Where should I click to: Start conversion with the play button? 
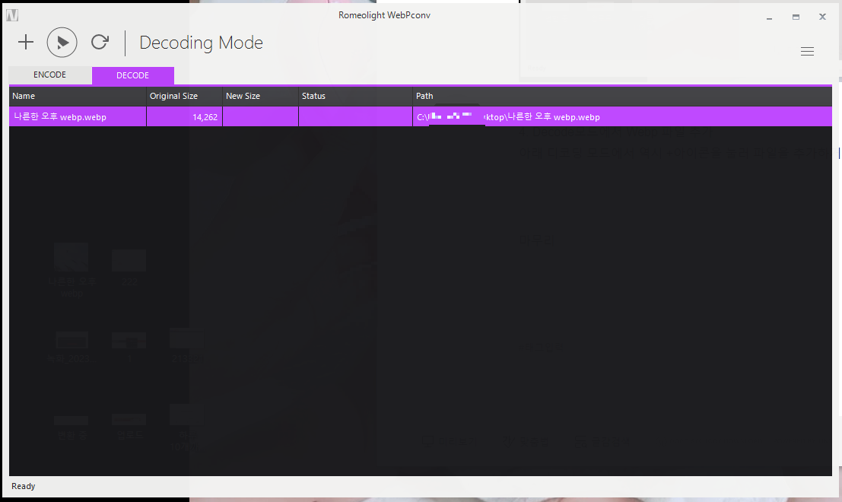pos(62,43)
